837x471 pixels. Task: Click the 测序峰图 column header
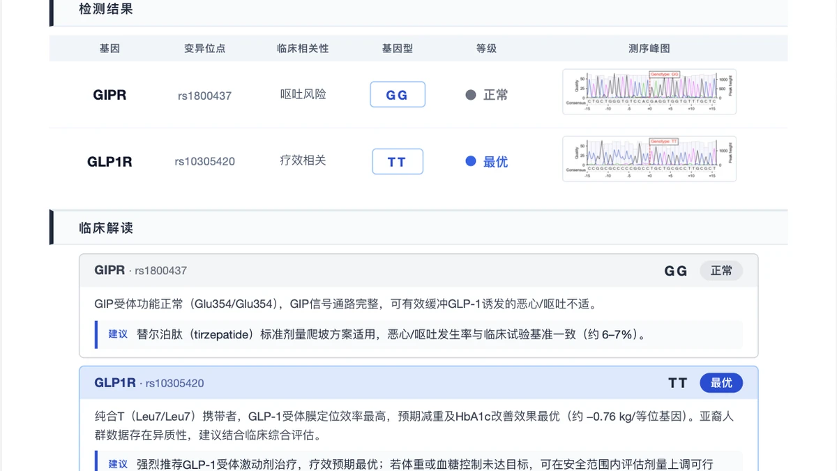[649, 49]
